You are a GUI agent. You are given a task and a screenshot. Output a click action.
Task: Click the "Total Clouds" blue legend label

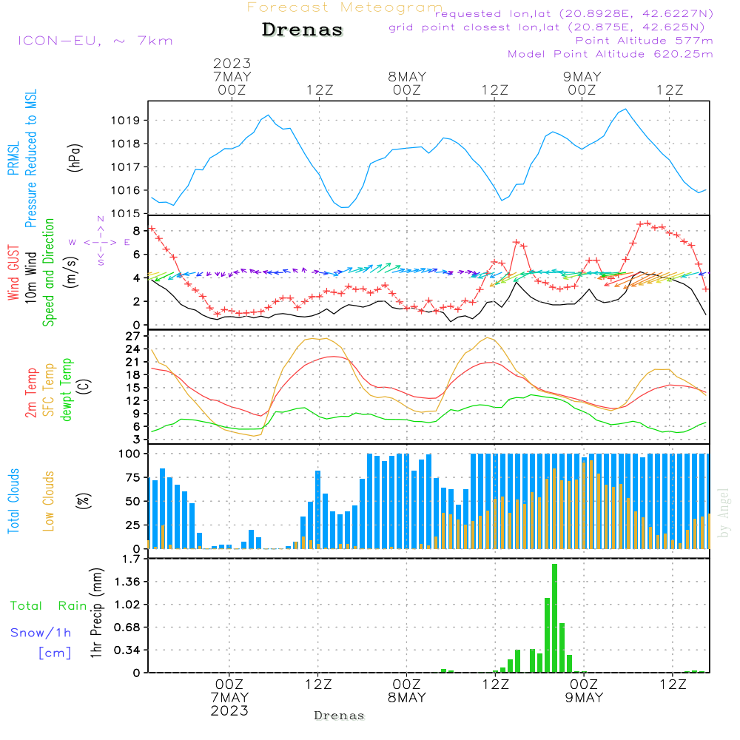click(14, 501)
